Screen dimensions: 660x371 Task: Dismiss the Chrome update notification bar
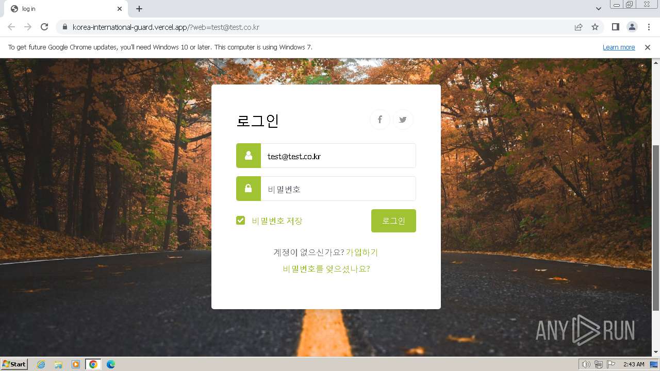(648, 47)
